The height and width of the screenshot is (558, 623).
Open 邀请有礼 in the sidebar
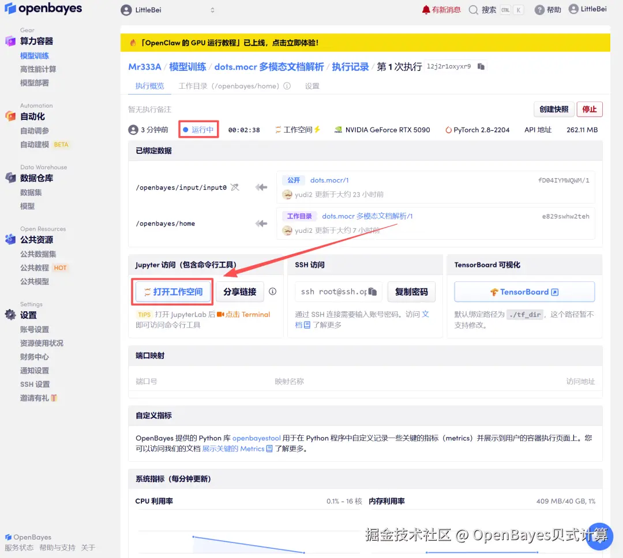click(x=39, y=398)
